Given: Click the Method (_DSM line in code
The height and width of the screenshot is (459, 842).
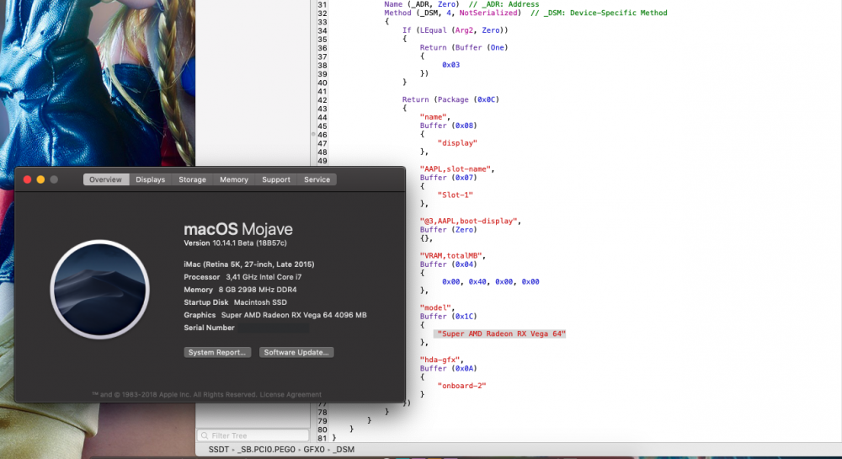Looking at the screenshot, I should (x=525, y=13).
